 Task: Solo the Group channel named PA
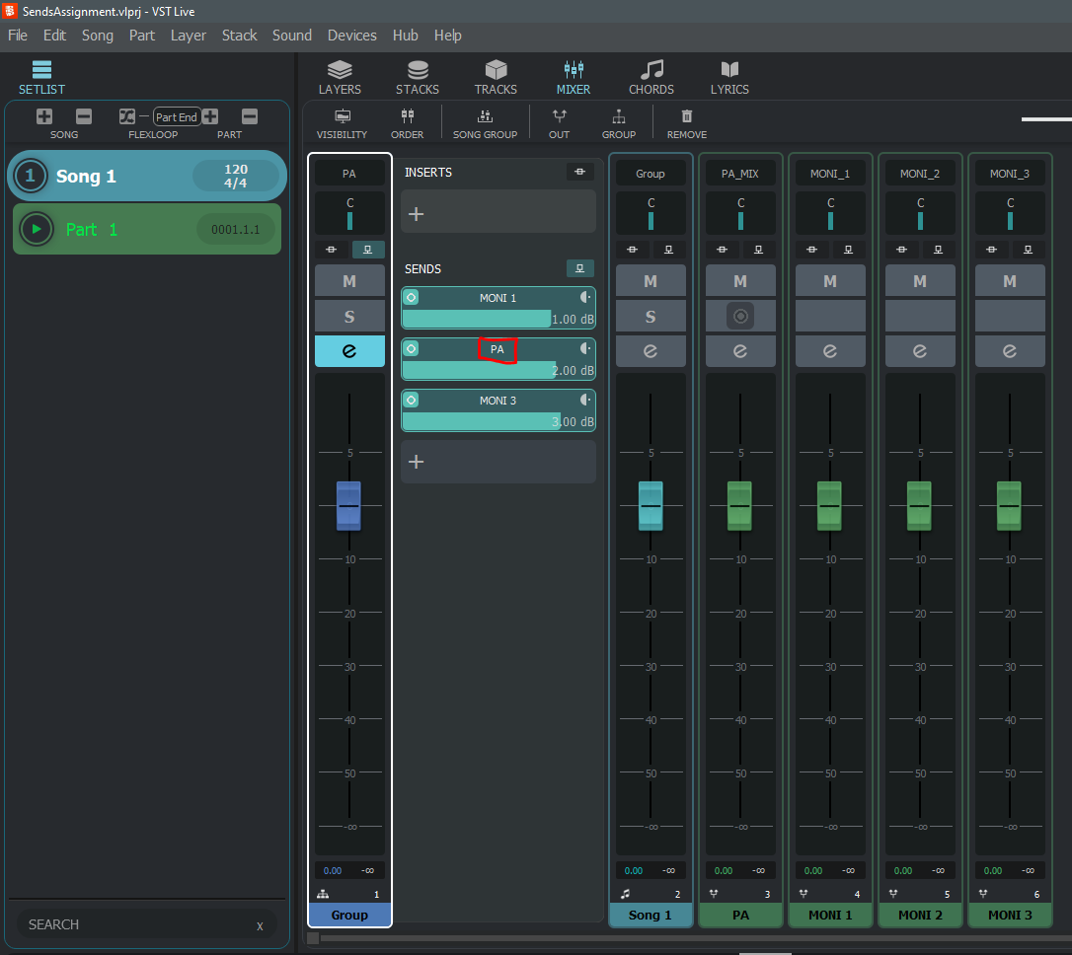[349, 317]
